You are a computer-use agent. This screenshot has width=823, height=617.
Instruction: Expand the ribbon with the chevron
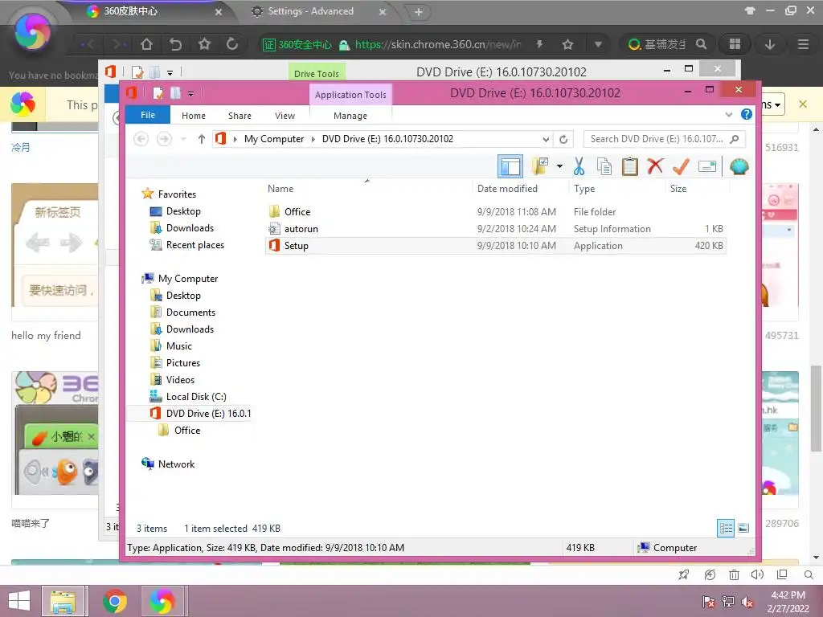728,114
